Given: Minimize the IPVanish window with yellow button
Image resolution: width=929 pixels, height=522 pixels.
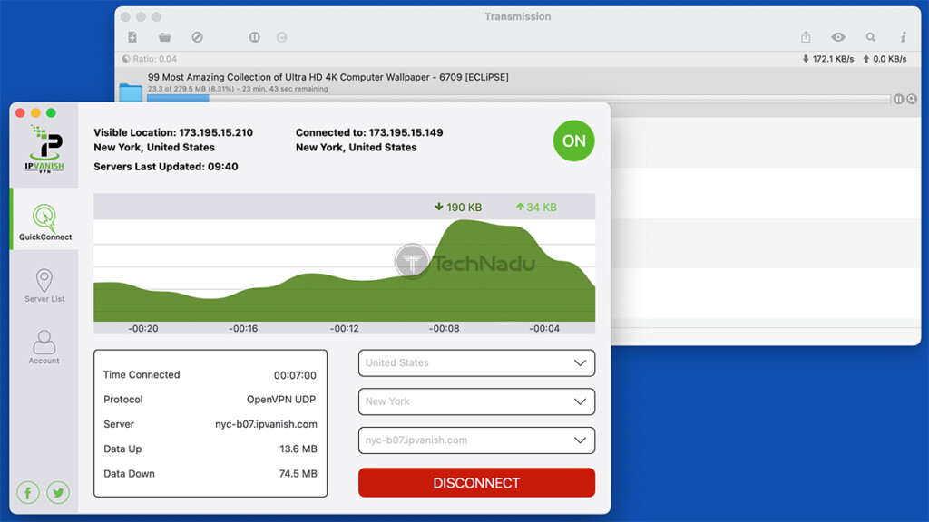Looking at the screenshot, I should coord(35,112).
